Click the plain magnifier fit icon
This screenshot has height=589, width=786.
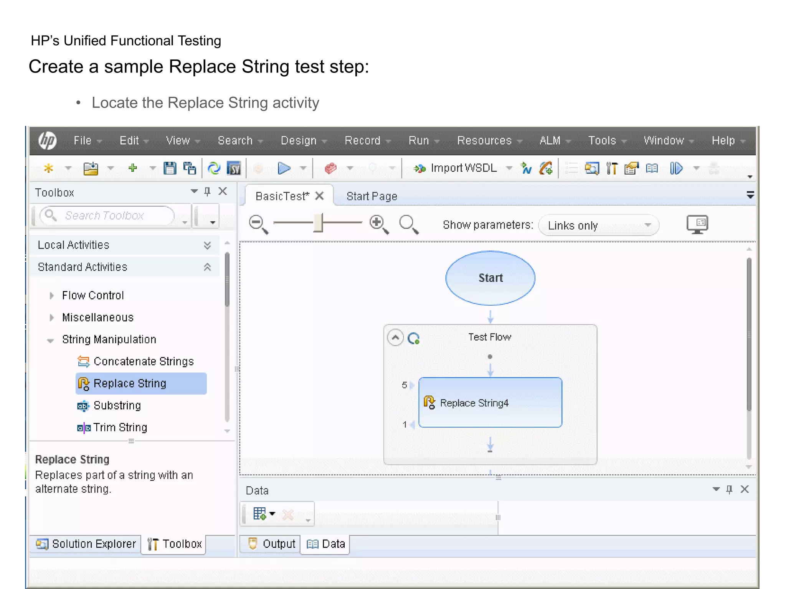point(409,224)
